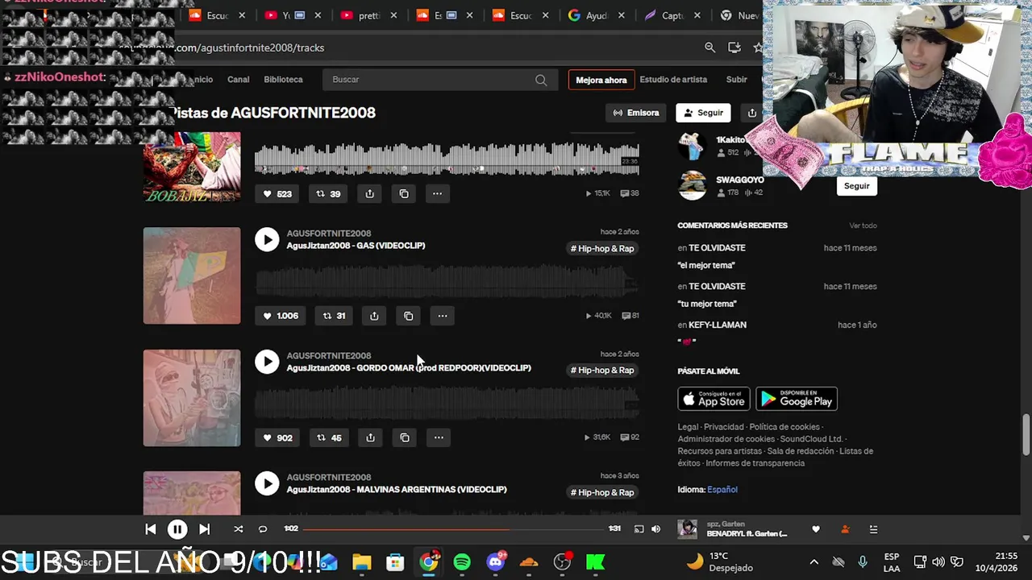Open more options for BOBAJAZ track
The height and width of the screenshot is (580, 1032).
437,193
